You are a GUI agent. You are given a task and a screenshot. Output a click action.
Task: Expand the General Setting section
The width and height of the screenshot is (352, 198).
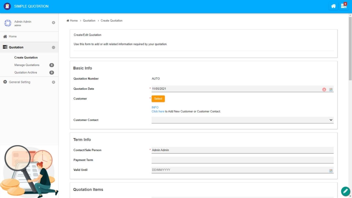53,82
